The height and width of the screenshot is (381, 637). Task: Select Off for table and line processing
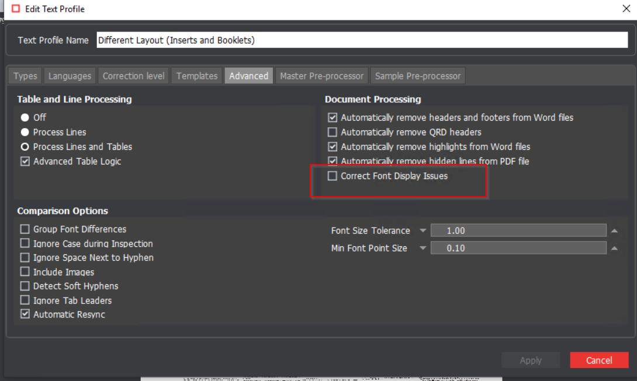click(25, 118)
